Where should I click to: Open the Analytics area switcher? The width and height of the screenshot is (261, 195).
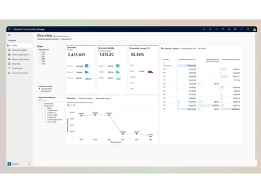pyautogui.click(x=19, y=164)
